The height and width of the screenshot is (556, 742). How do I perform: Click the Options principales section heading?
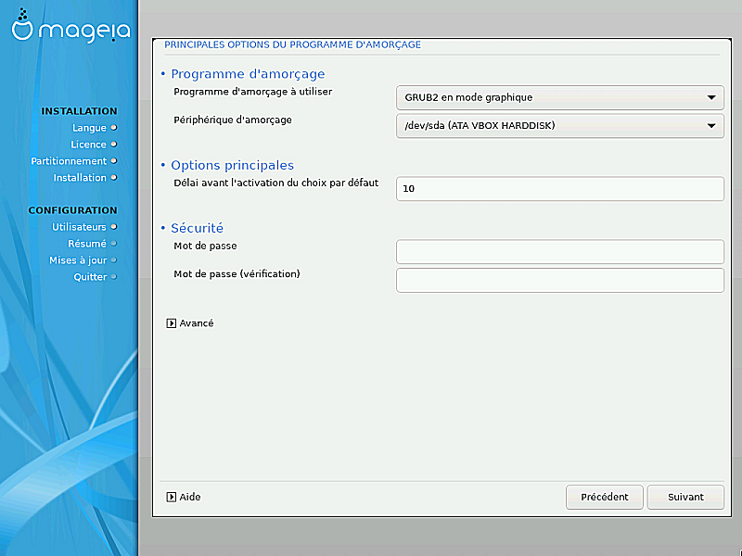tap(233, 166)
